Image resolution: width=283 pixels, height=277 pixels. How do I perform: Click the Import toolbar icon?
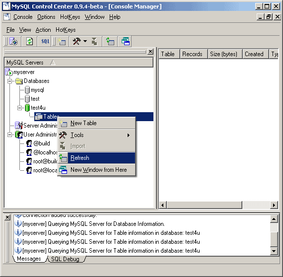[x=94, y=41]
